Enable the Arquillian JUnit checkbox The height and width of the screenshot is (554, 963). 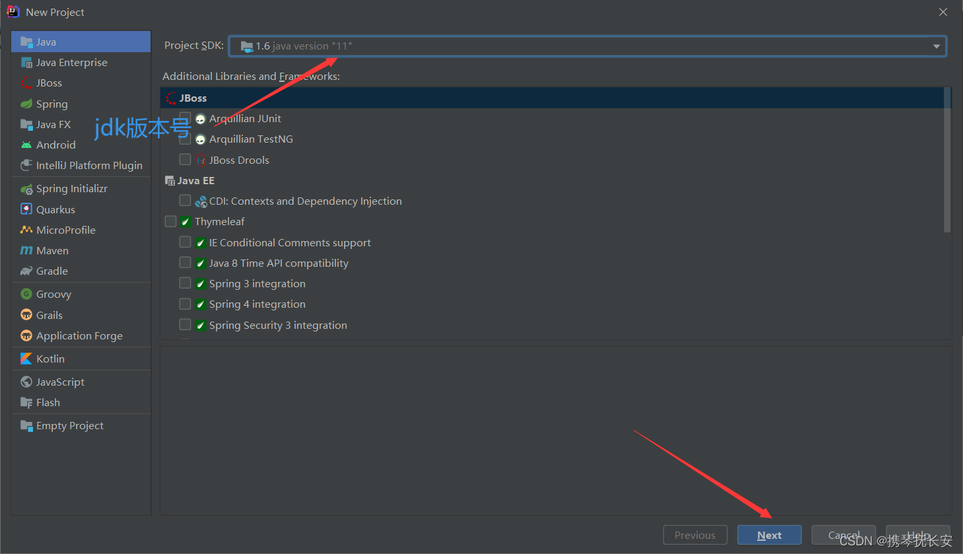(x=185, y=118)
